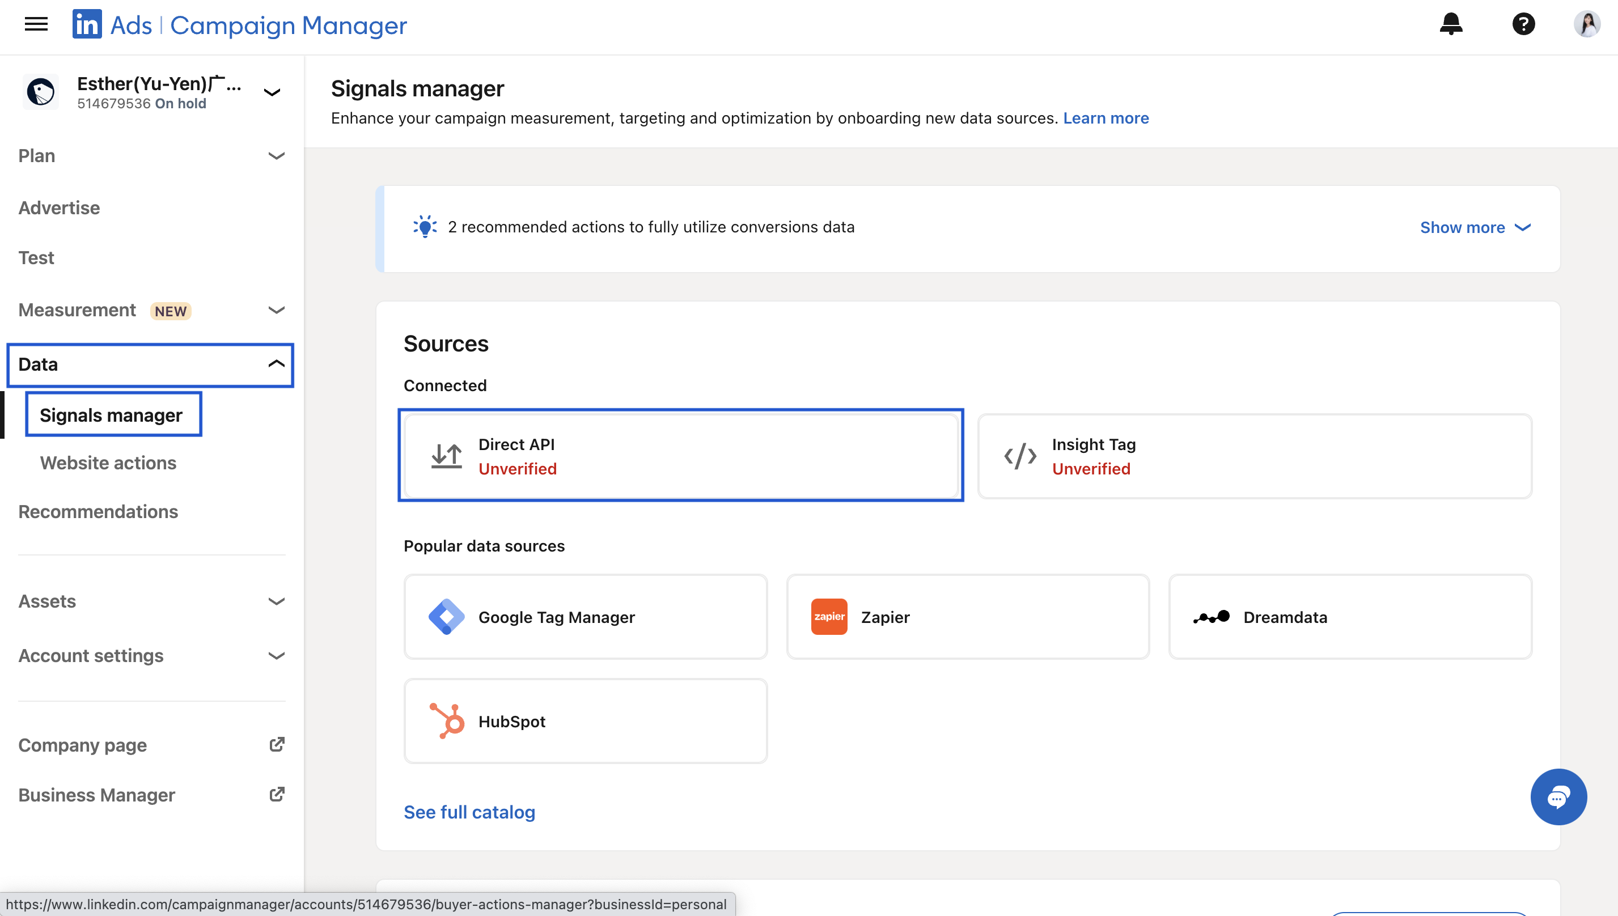
Task: Click the Popular data sources label
Action: (x=484, y=546)
